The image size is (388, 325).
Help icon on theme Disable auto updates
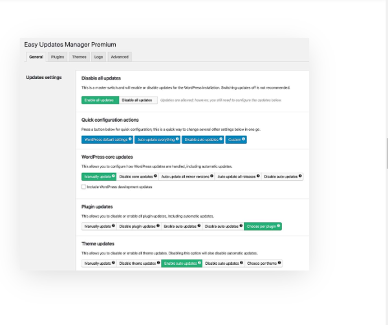point(241,263)
